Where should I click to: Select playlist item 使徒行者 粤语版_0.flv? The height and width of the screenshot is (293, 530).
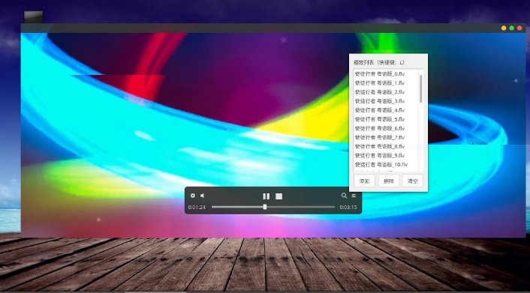[x=386, y=73]
